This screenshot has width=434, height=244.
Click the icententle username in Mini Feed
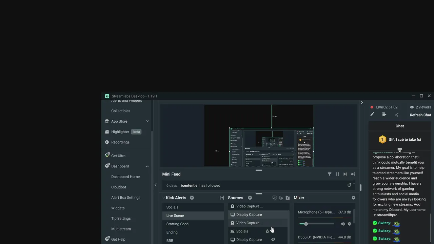tap(189, 185)
